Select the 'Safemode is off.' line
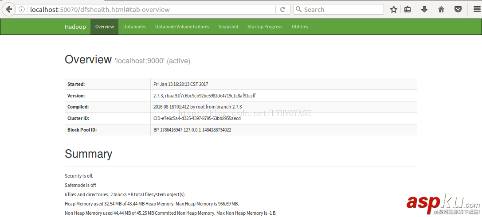This screenshot has width=482, height=217. [81, 185]
